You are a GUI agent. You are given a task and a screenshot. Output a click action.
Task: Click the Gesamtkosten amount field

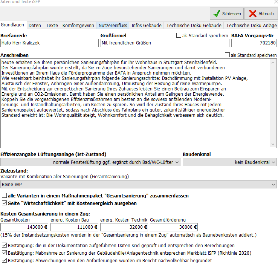tap(24, 227)
